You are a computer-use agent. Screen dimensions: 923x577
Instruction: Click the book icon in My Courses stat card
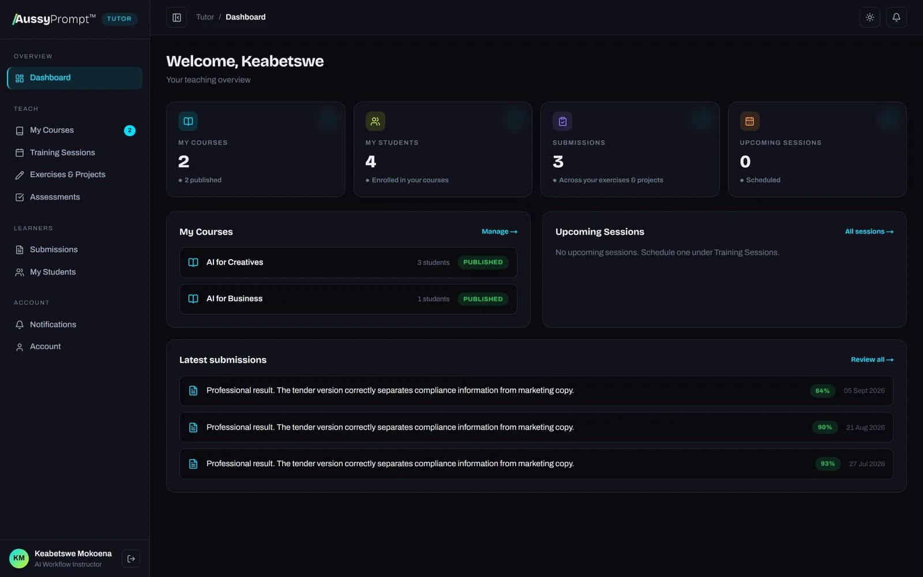188,121
